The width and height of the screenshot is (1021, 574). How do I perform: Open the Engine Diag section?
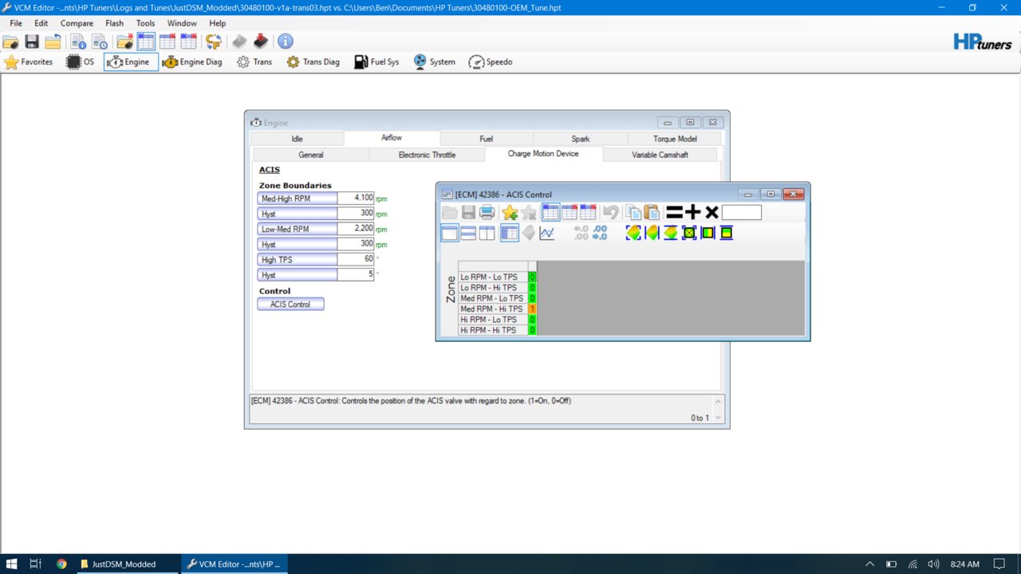192,62
